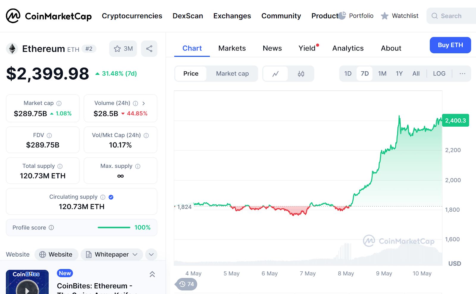The width and height of the screenshot is (476, 294).
Task: Click the share icon beside Ethereum
Action: coord(149,49)
